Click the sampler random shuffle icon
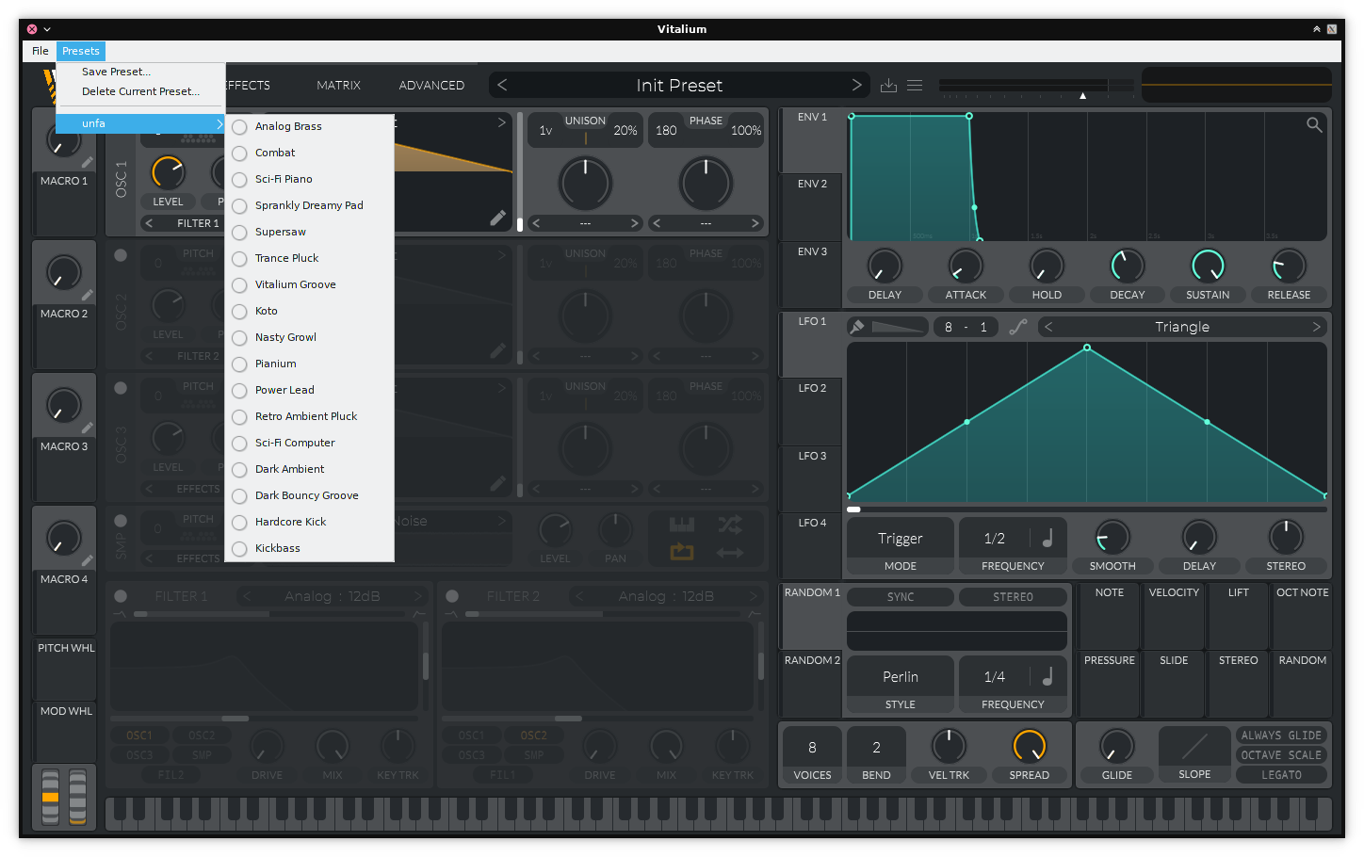 (730, 525)
